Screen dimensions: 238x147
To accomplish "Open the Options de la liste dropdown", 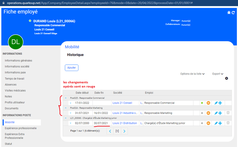I will click(x=192, y=74).
